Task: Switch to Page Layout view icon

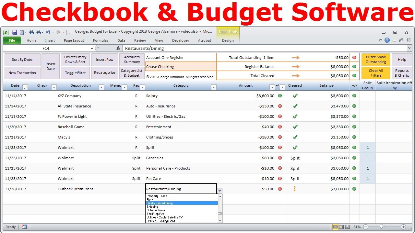Action: coord(341,227)
